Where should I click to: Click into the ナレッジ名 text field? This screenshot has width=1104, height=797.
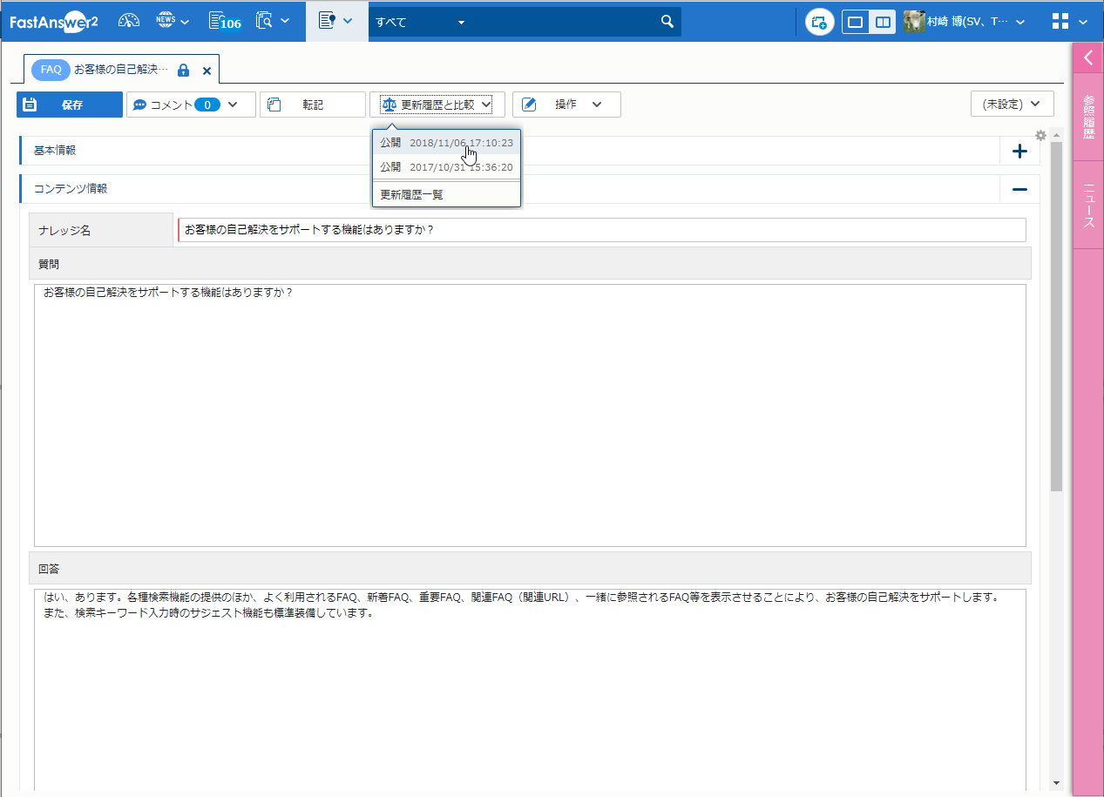[601, 230]
